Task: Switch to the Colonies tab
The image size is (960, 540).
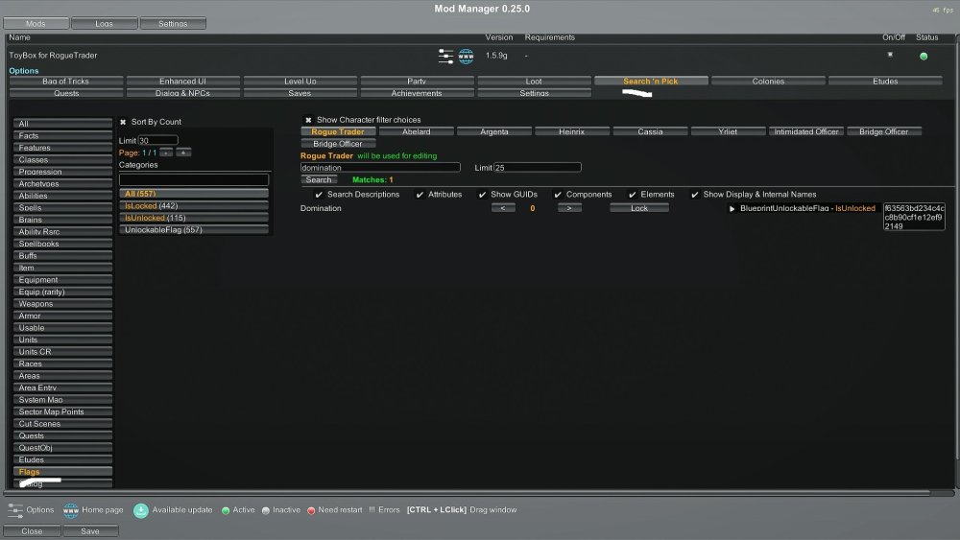Action: (x=768, y=82)
